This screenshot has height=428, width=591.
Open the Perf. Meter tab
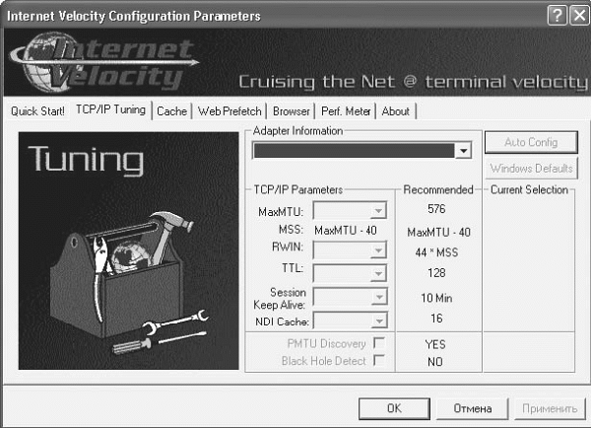[345, 111]
